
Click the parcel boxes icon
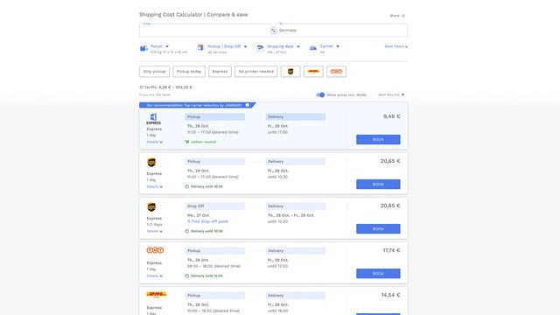(143, 48)
